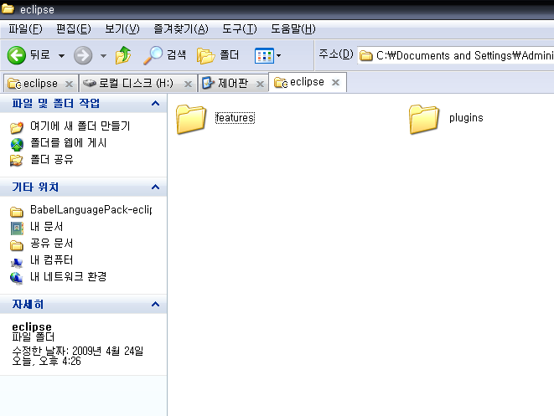Open the Back history dropdown arrow

click(61, 55)
